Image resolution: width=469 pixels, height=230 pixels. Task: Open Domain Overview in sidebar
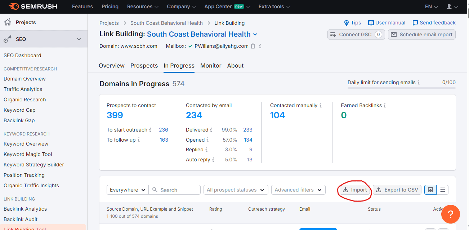(24, 79)
